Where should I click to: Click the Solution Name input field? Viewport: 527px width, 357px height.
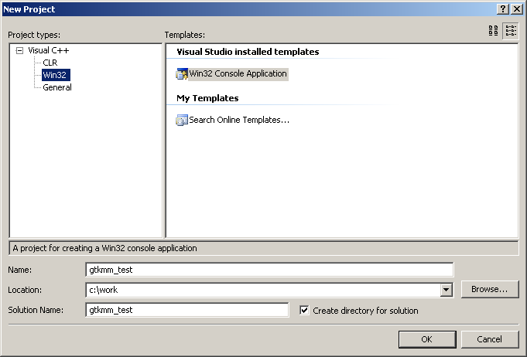tap(187, 310)
